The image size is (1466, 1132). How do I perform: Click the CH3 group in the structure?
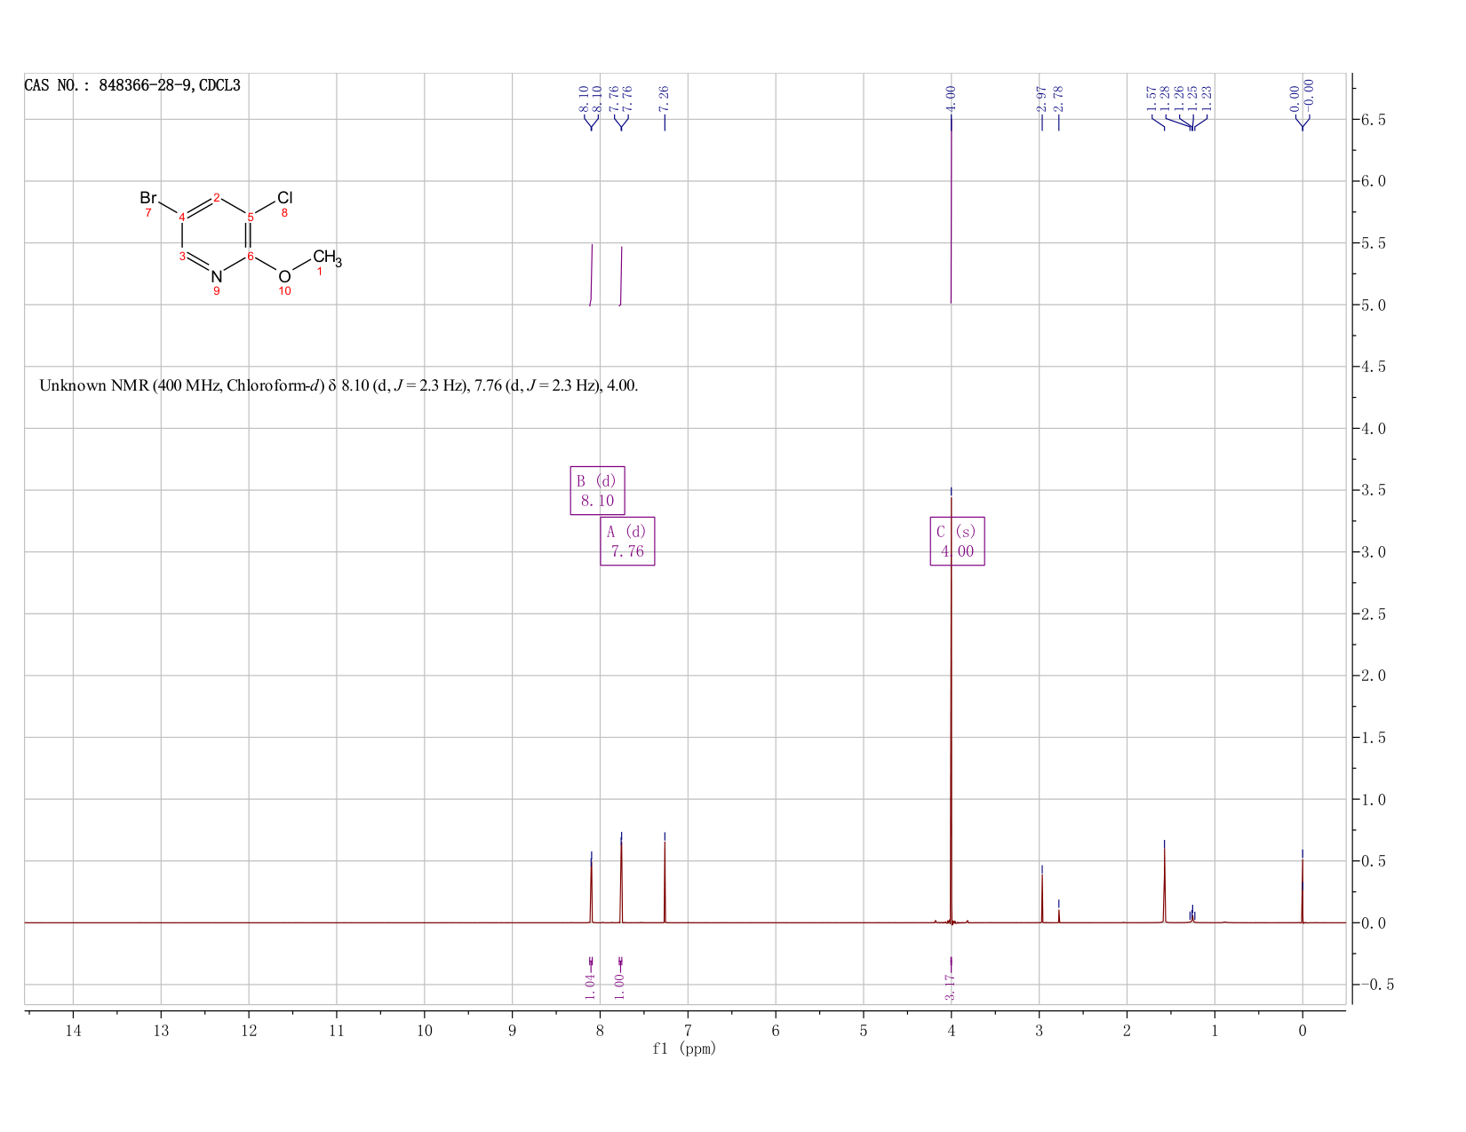pos(327,258)
